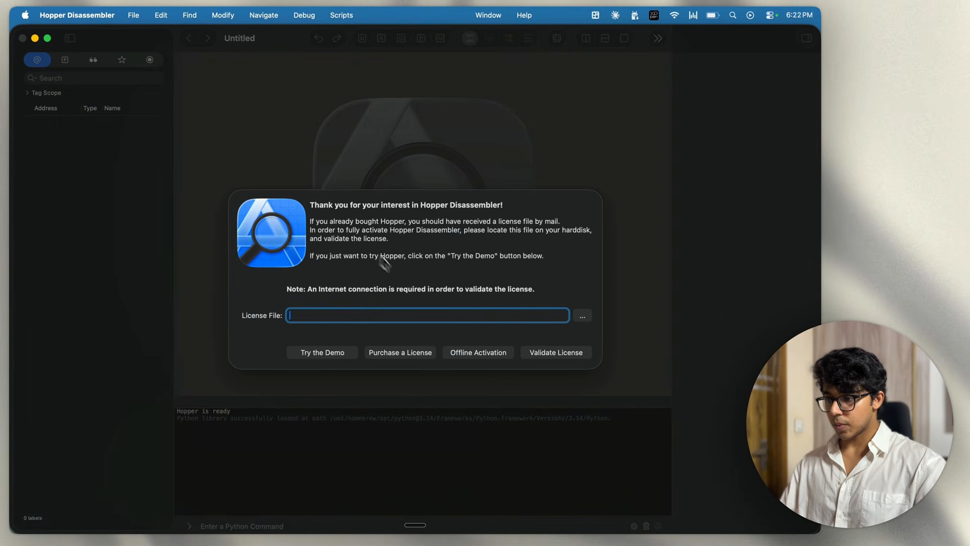
Task: Sort by the Address column header
Action: tap(45, 108)
